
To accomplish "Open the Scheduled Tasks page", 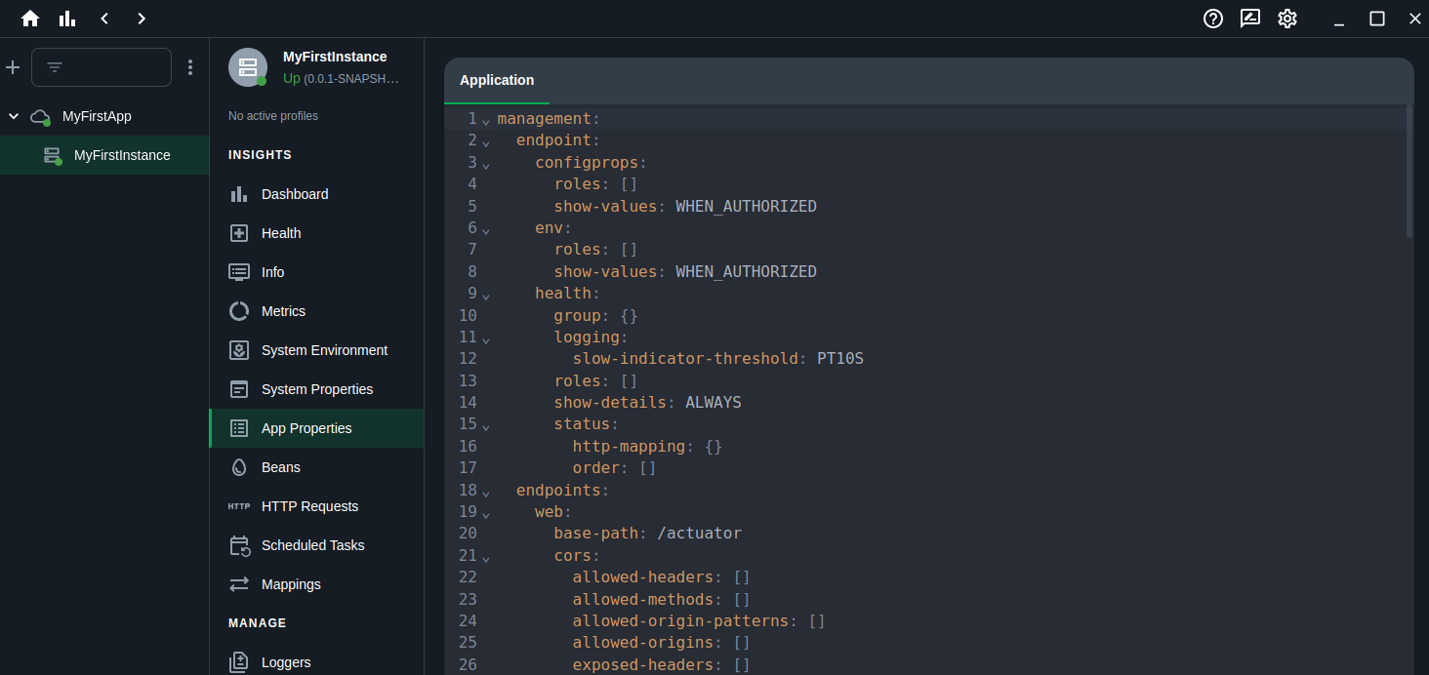I will (317, 545).
